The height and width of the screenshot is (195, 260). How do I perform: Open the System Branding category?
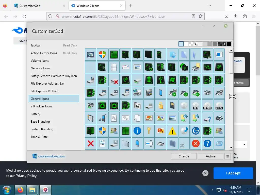click(x=54, y=129)
